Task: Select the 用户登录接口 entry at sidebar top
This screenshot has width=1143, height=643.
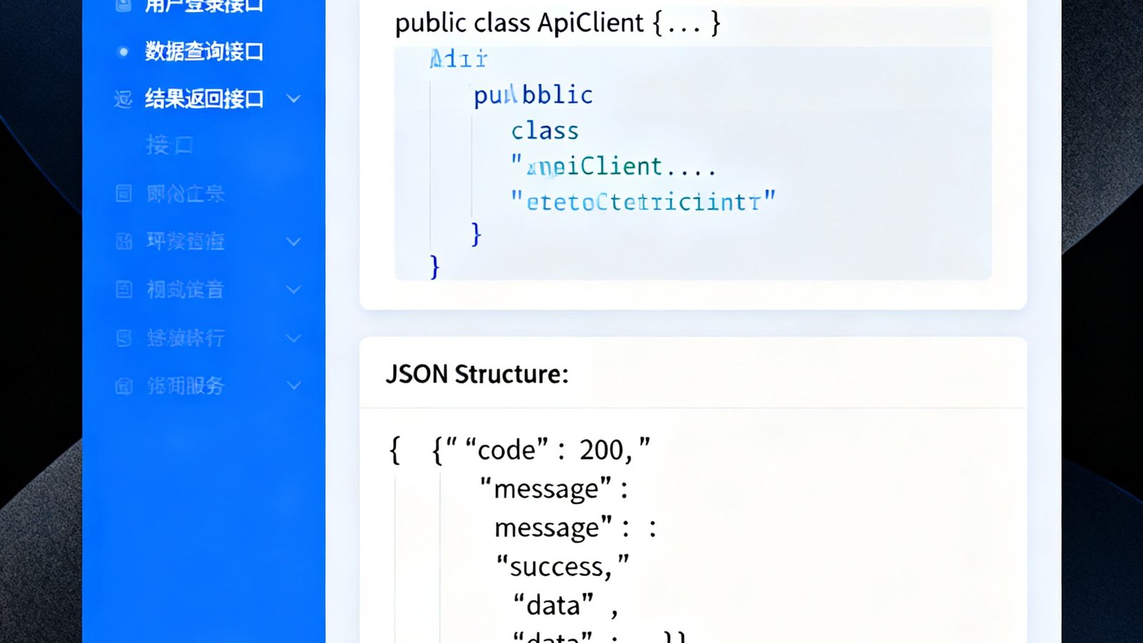Action: 204,6
